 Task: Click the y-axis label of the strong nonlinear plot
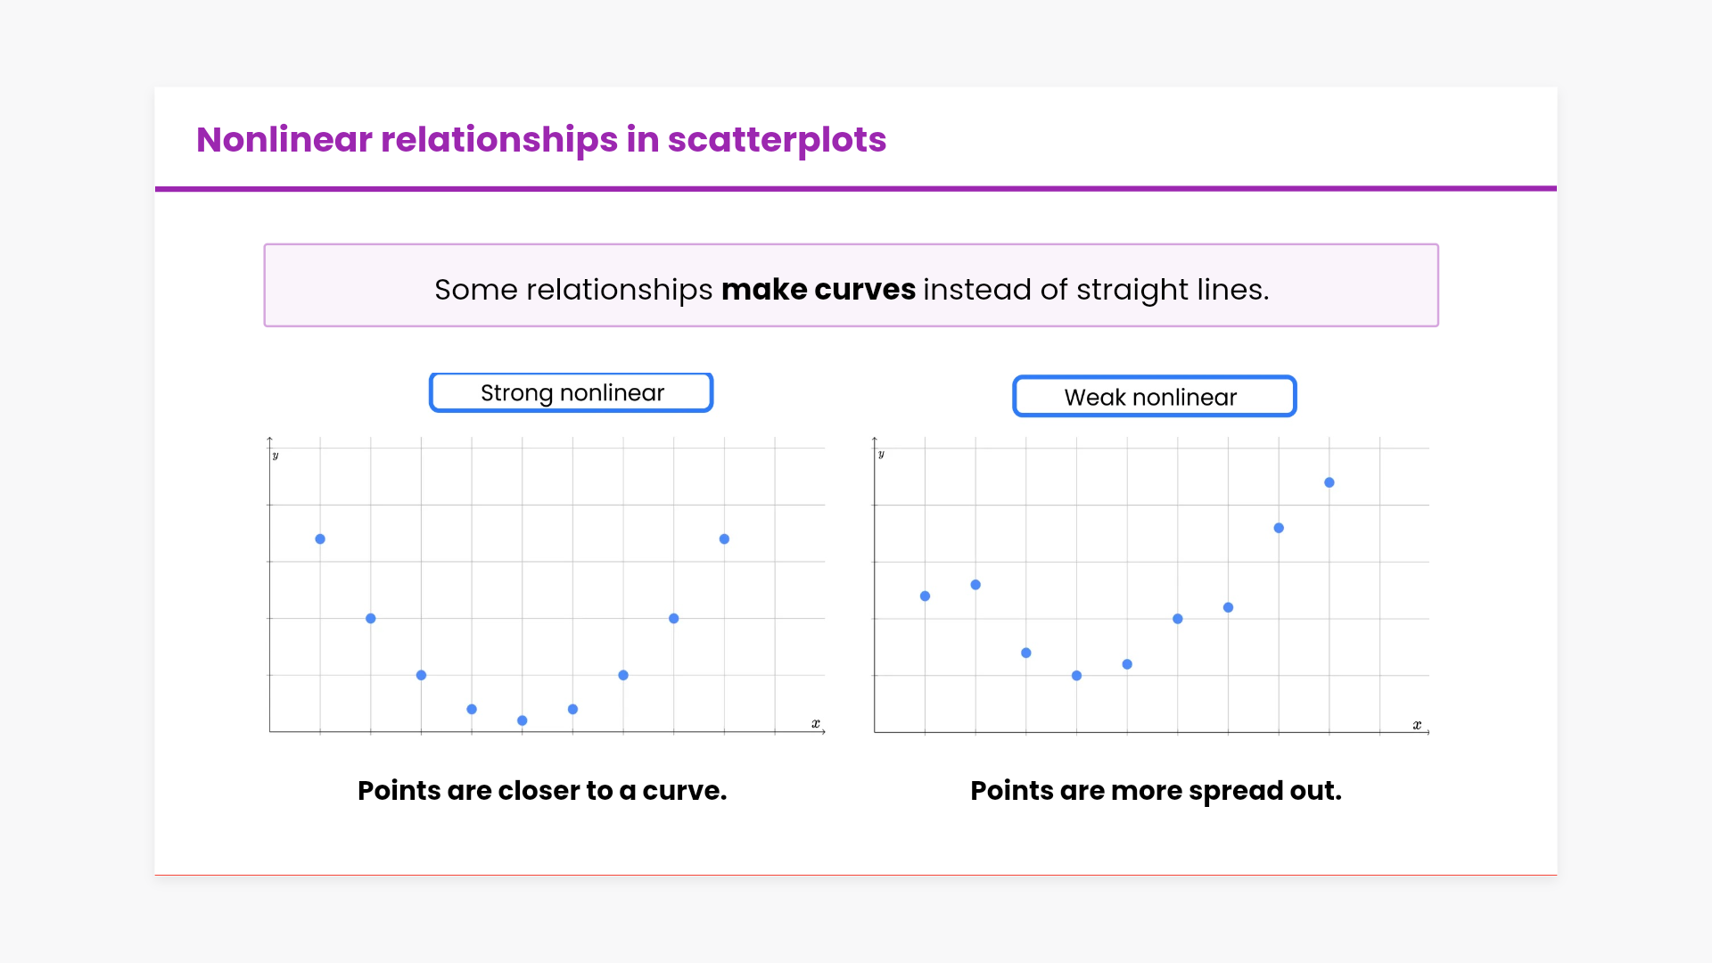[276, 456]
